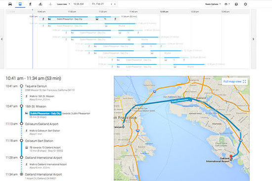The height and width of the screenshot is (181, 272).
Task: Click the Dublin/Pleasanton - Daly City line badge
Action: tap(45, 113)
